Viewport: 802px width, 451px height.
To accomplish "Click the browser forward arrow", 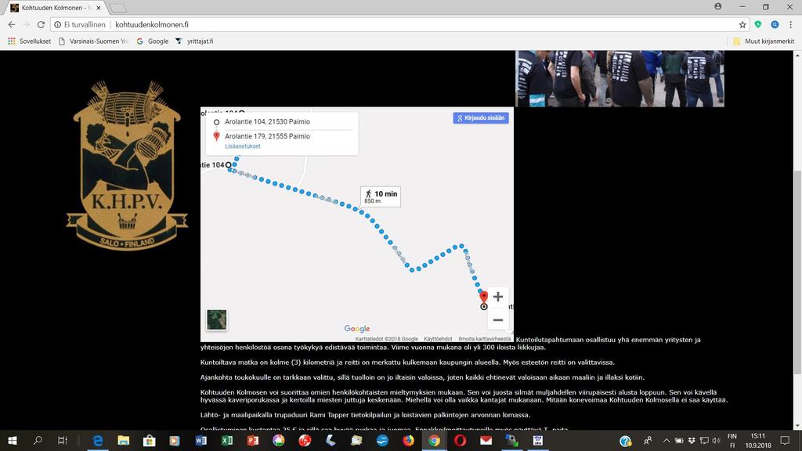I will point(26,24).
